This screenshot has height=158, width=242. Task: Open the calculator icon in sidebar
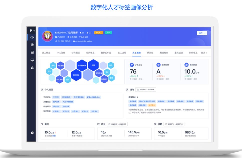(x=32, y=52)
